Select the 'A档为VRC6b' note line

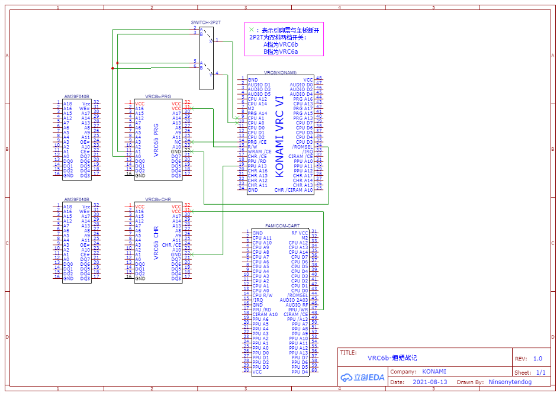[281, 44]
